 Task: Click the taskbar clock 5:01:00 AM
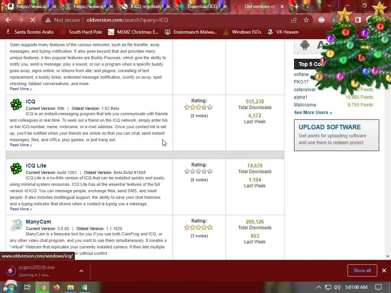[x=356, y=287]
